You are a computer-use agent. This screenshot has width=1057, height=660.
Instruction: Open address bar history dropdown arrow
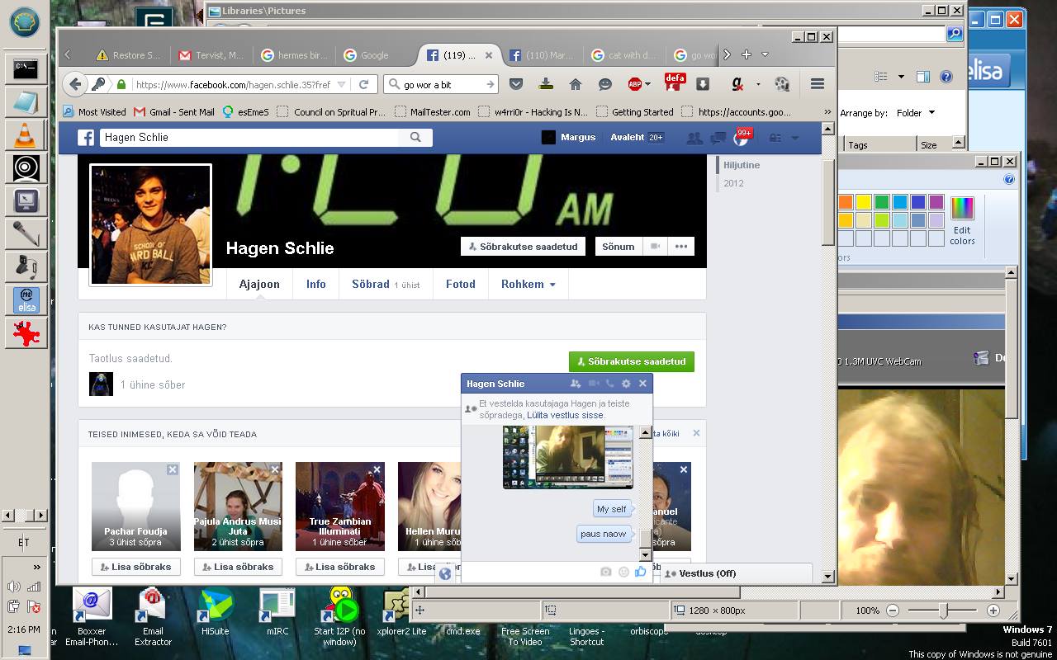343,84
